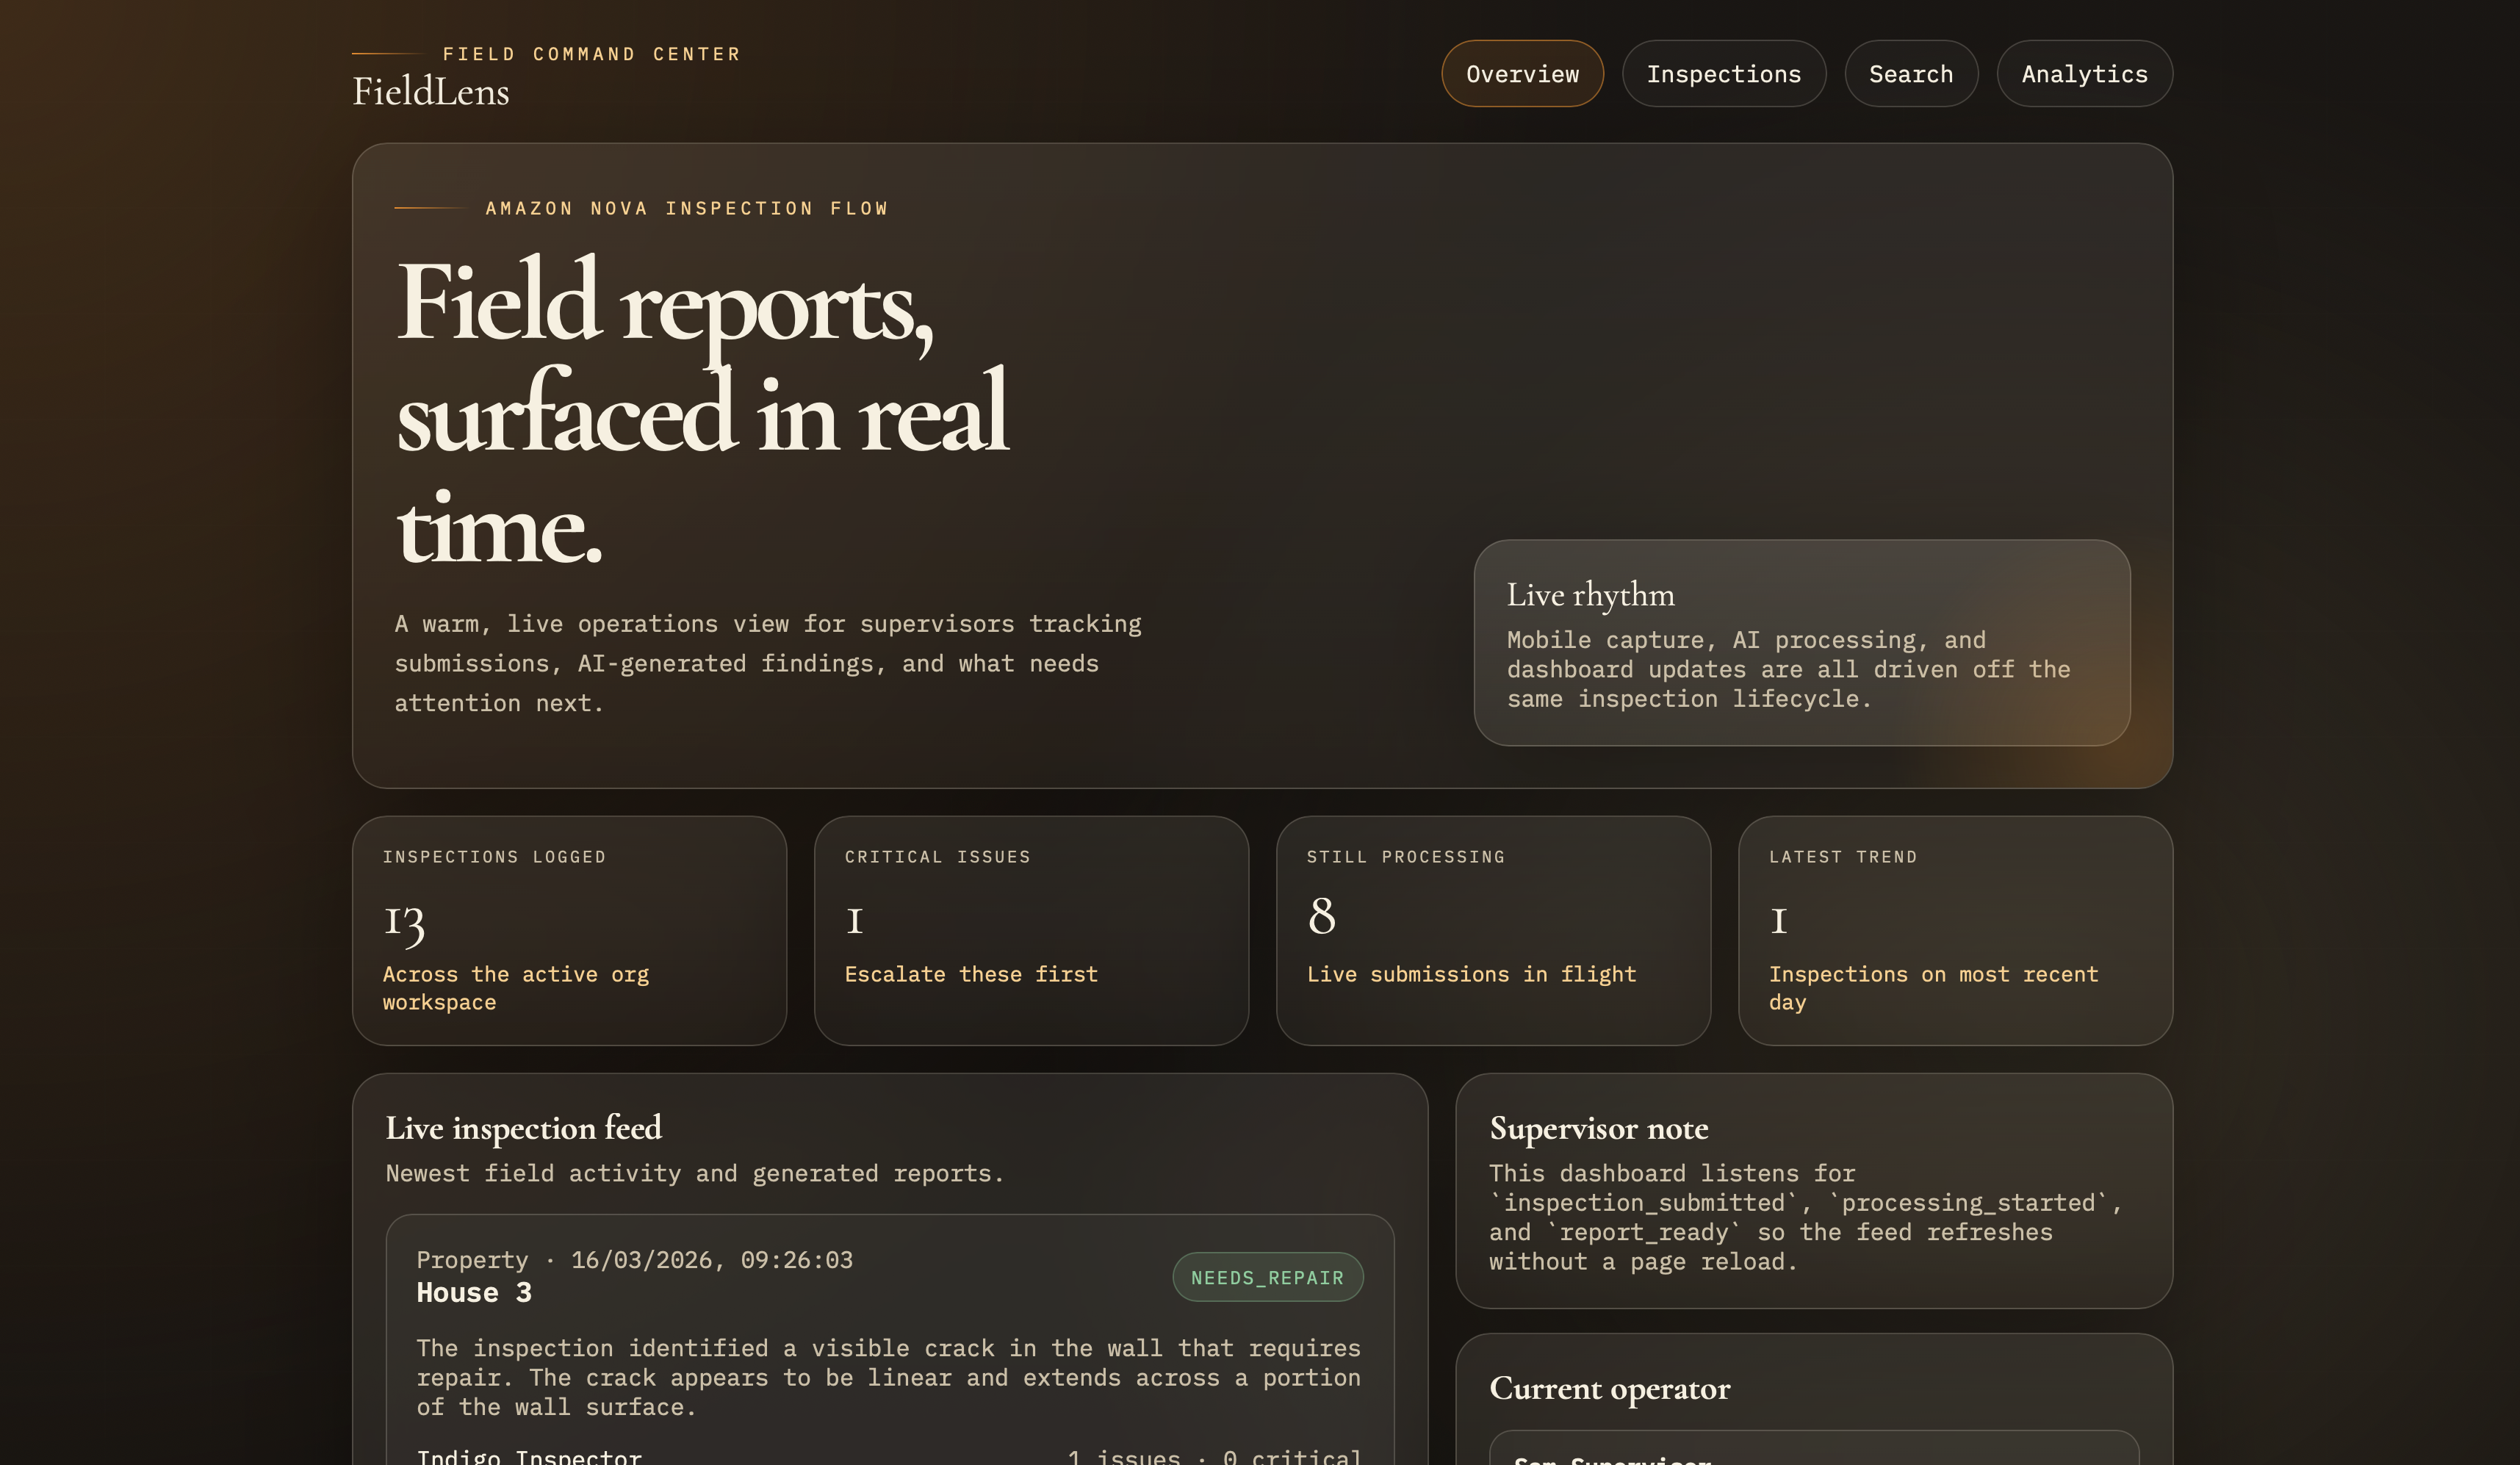Select the Critical Issues stat card
The width and height of the screenshot is (2520, 1465).
(x=1031, y=930)
